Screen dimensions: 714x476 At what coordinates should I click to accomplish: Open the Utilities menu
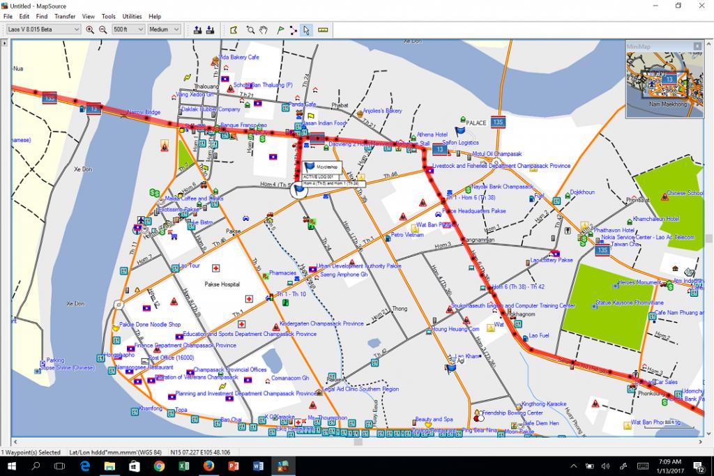(x=132, y=17)
